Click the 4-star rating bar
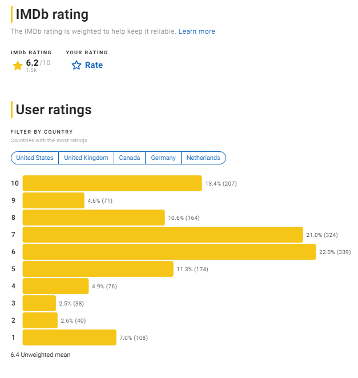This screenshot has width=358, height=378. pos(56,286)
